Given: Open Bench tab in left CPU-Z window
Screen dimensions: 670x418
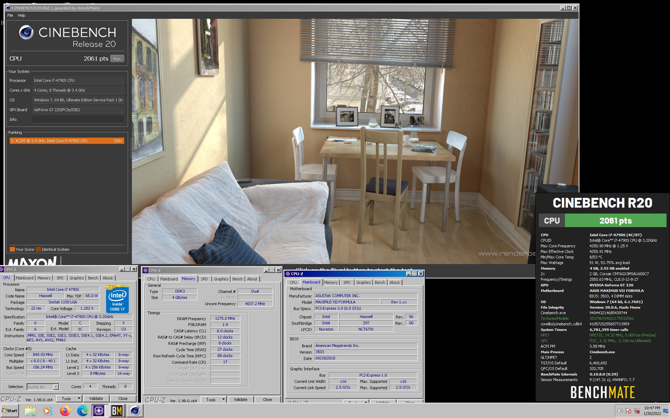Looking at the screenshot, I should coord(93,278).
